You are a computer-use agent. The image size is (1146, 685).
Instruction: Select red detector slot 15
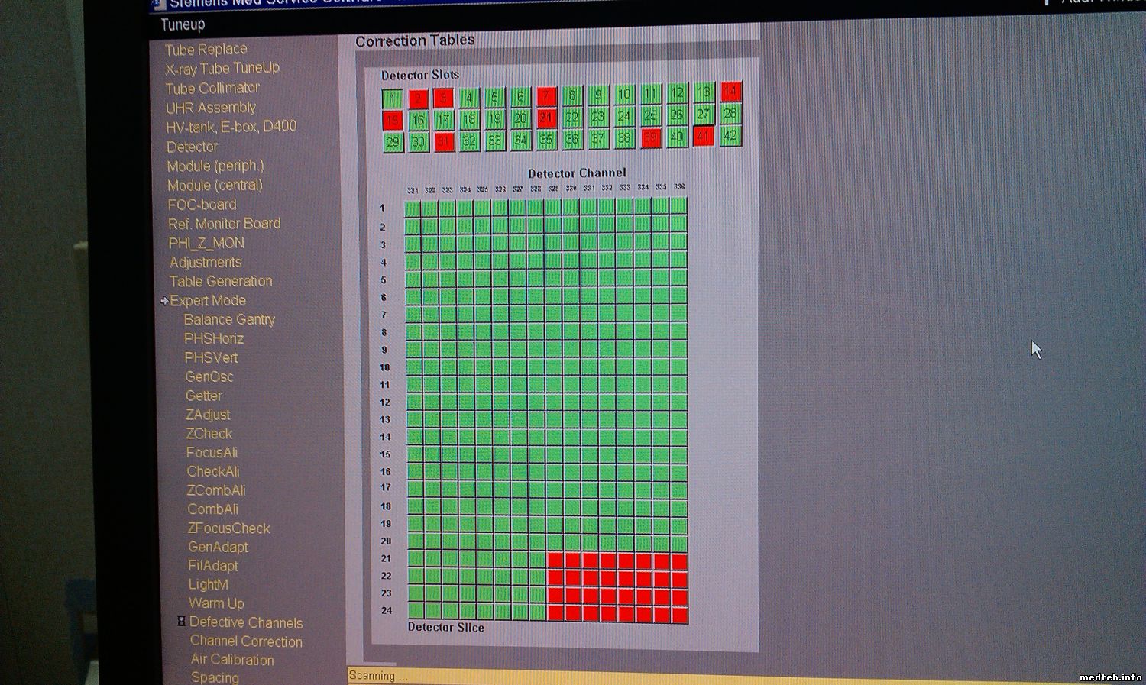point(393,120)
